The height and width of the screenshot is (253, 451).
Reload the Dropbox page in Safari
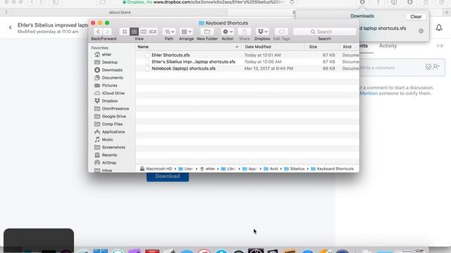coord(292,2)
